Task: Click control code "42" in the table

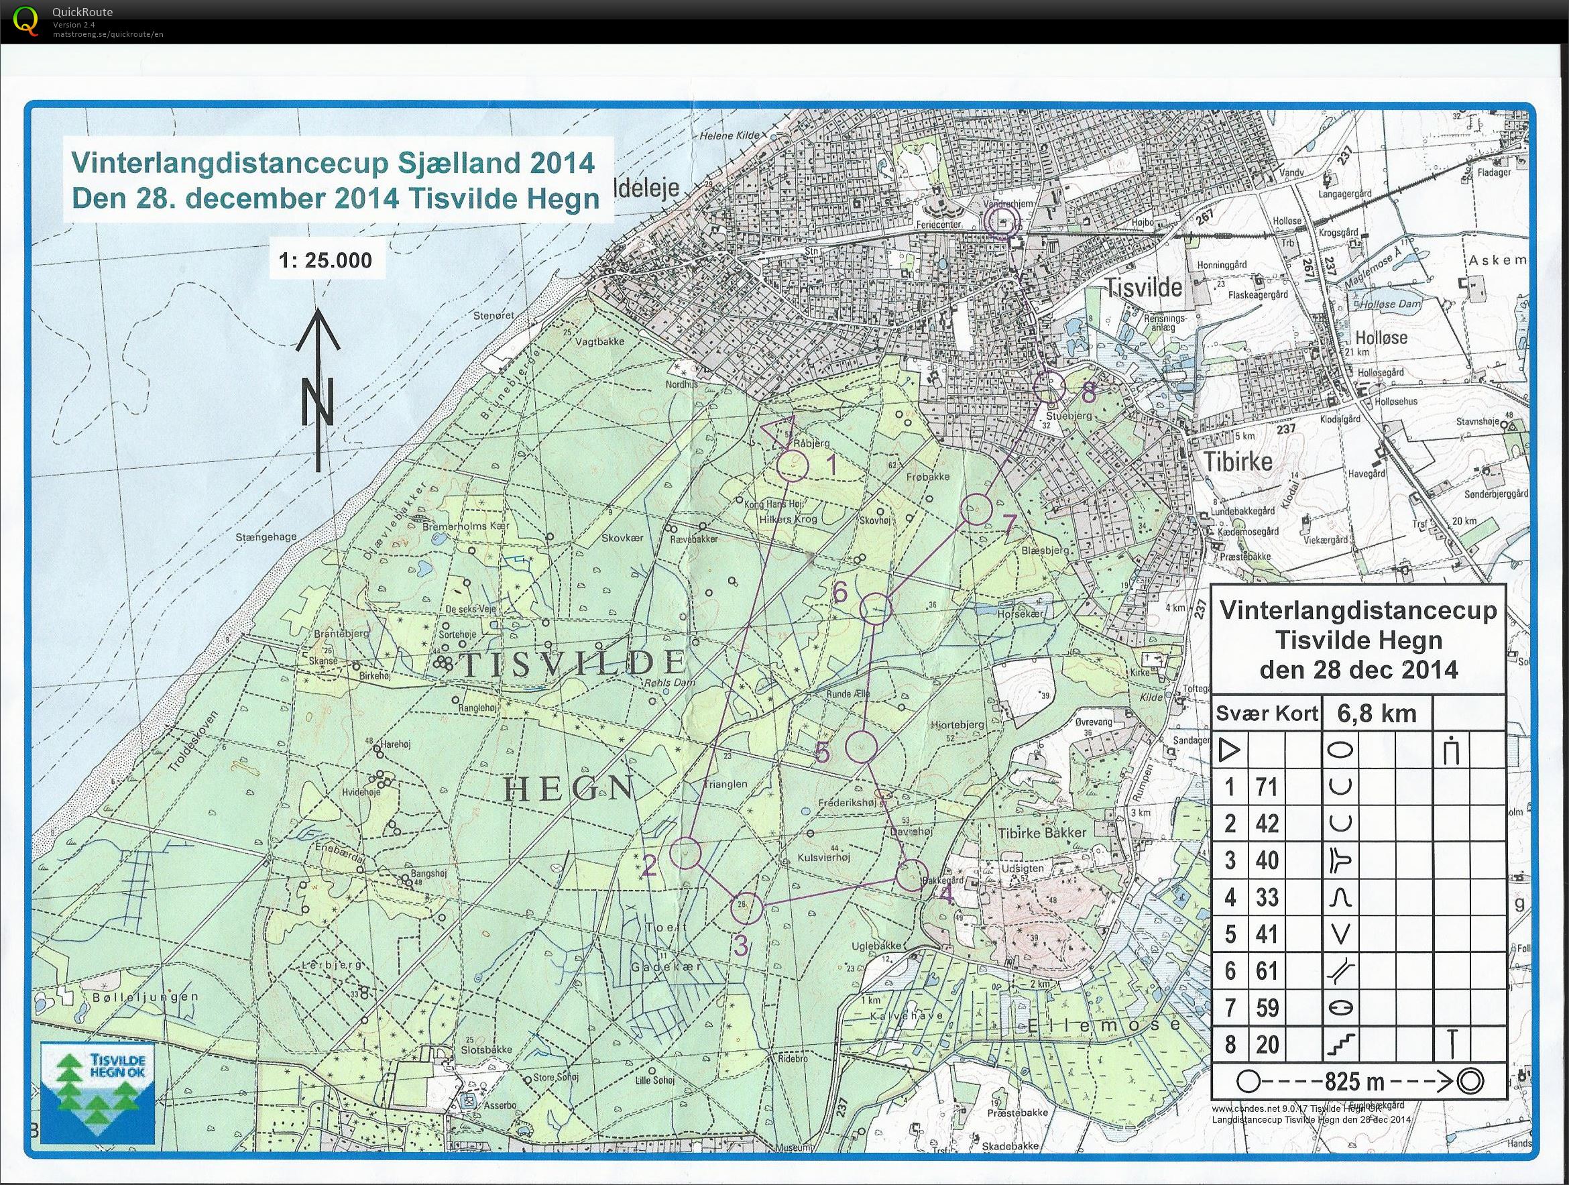Action: (x=1266, y=823)
